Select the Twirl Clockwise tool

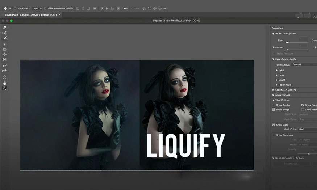tap(4, 44)
